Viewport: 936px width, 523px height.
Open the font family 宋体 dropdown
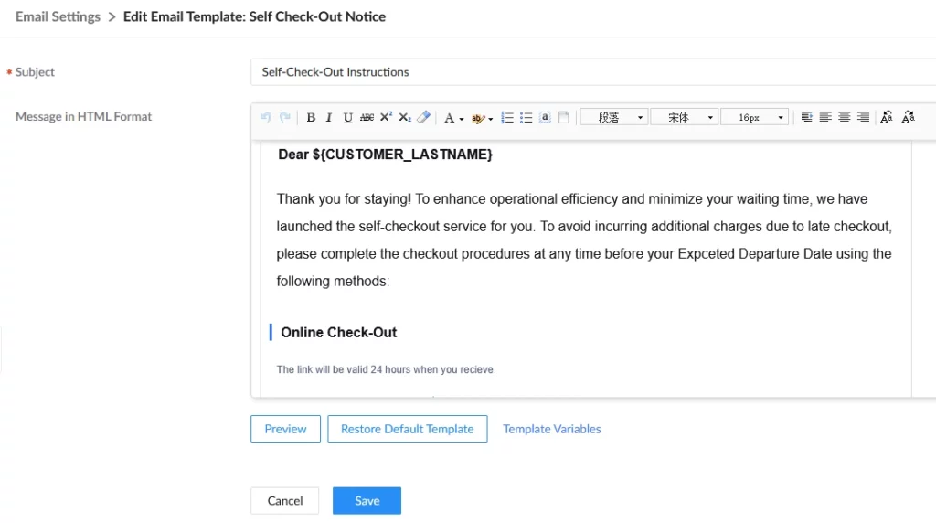(684, 117)
